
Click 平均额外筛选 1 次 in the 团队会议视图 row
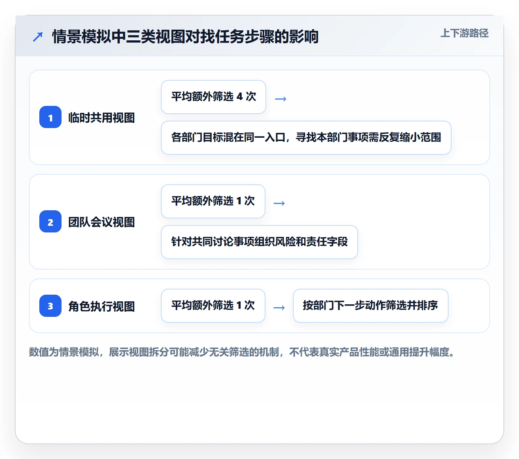[213, 201]
